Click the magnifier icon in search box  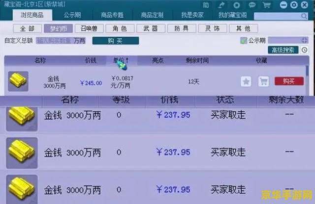pyautogui.click(x=303, y=16)
